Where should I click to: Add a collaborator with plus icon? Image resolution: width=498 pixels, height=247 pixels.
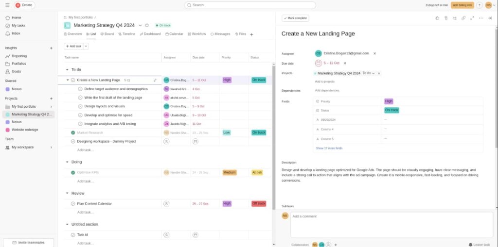336,245
